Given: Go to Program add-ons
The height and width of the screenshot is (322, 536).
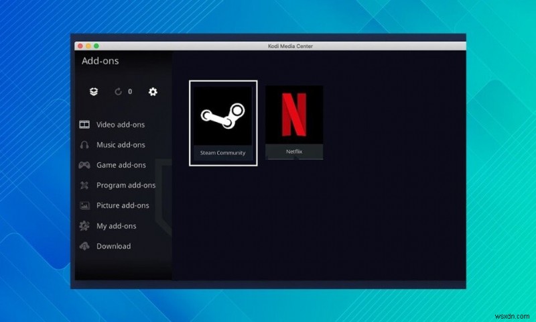Looking at the screenshot, I should point(126,185).
